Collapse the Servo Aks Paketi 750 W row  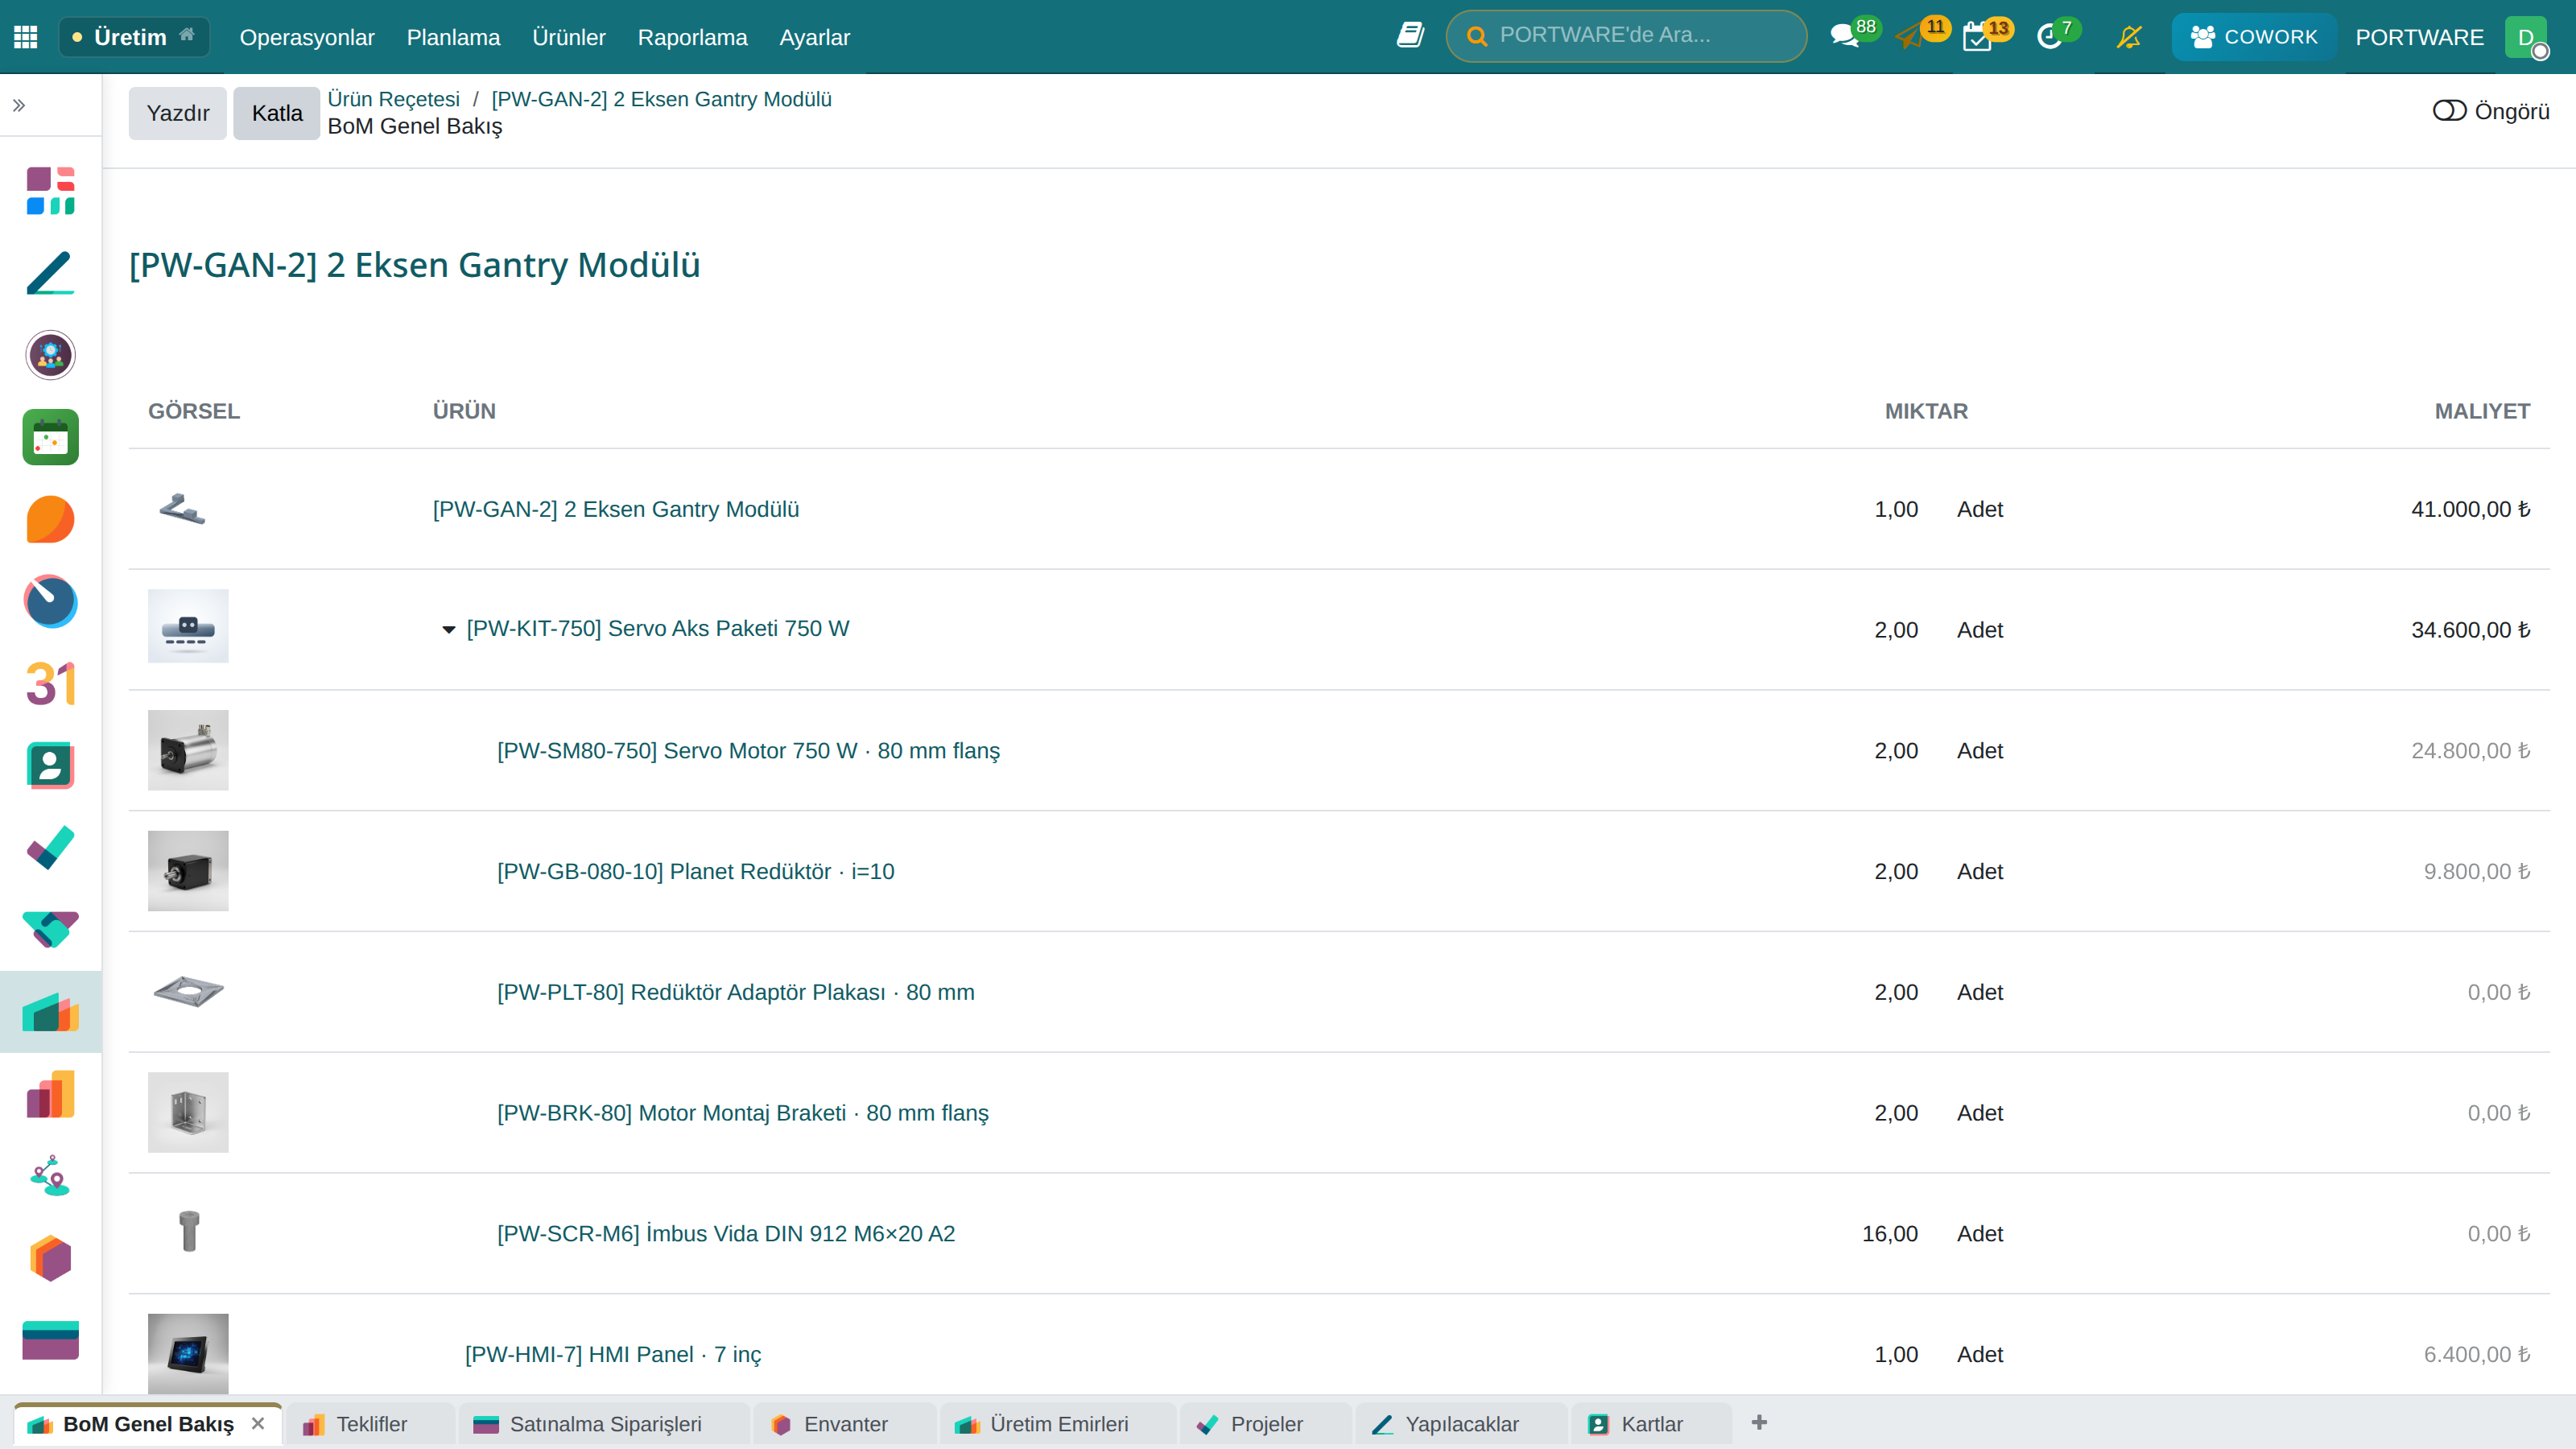pos(449,629)
